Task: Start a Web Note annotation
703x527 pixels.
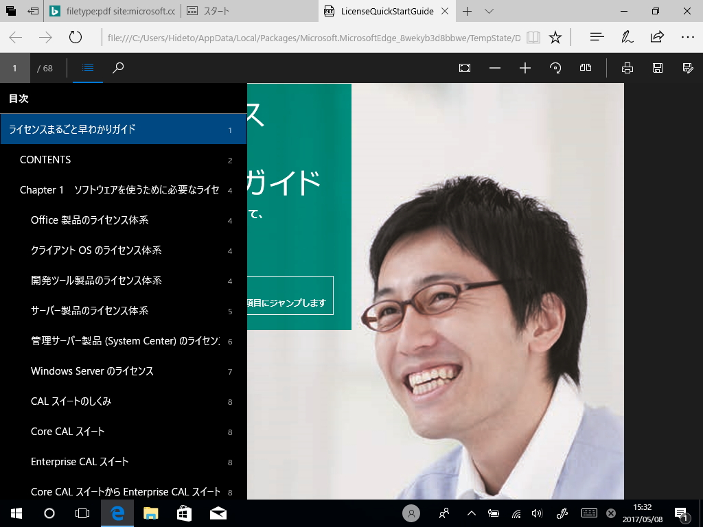Action: point(627,37)
